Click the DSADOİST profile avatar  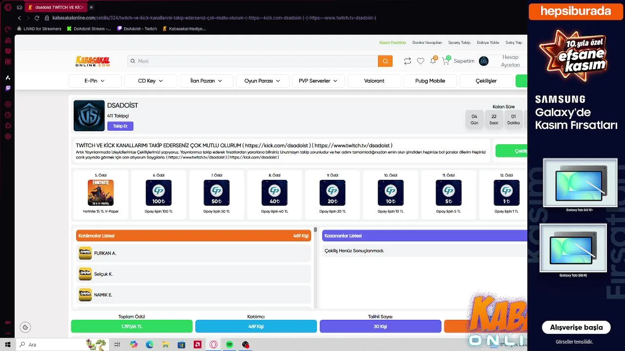point(89,116)
